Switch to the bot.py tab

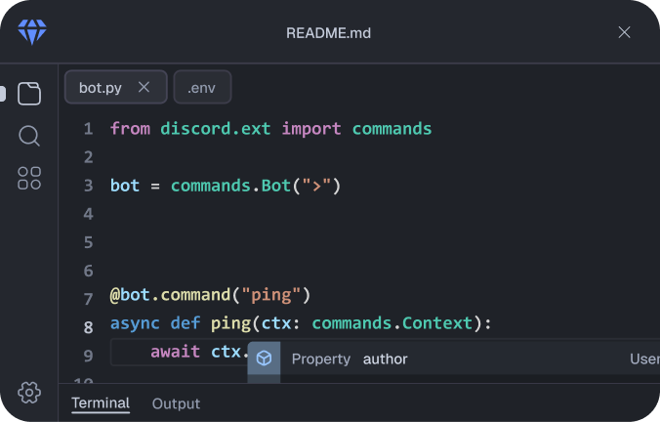tap(116, 87)
